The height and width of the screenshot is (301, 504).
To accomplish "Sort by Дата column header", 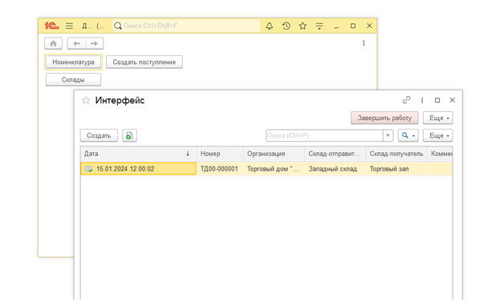I will coord(139,154).
